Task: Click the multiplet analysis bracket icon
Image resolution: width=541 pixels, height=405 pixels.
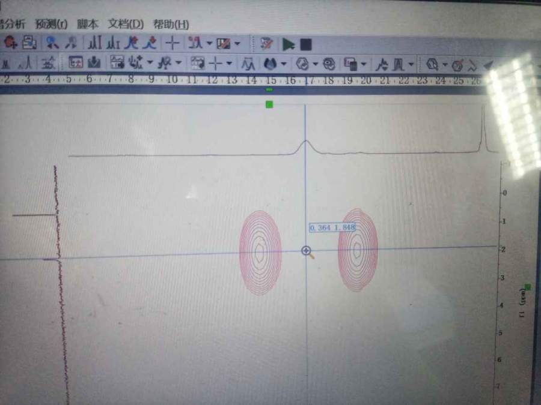Action: [248, 64]
